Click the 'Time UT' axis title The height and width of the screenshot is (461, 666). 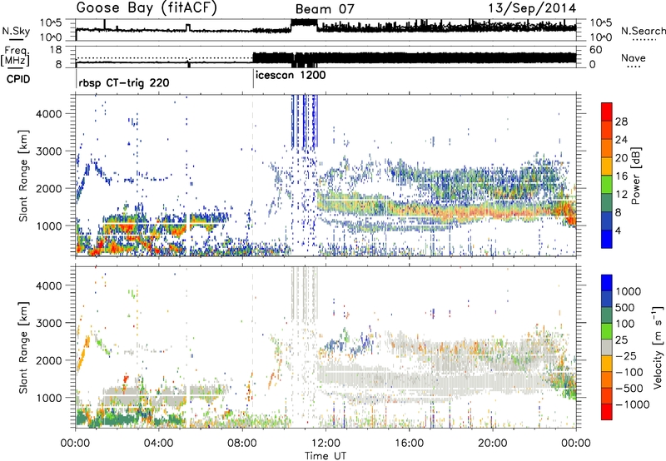(x=326, y=456)
